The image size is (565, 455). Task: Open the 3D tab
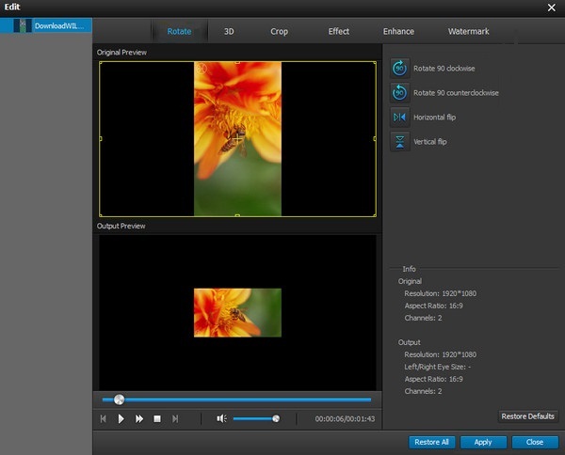[229, 31]
